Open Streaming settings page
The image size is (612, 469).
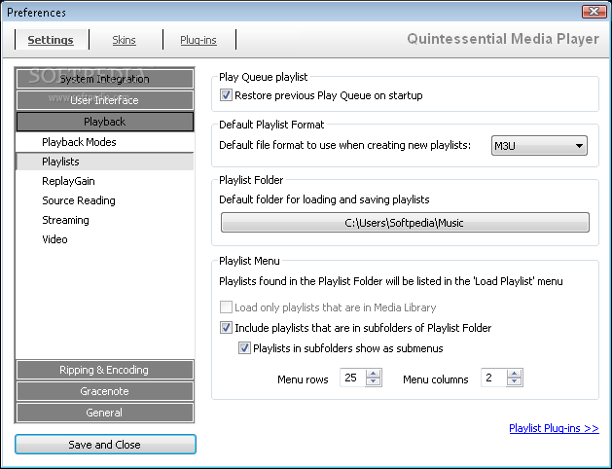click(x=105, y=220)
